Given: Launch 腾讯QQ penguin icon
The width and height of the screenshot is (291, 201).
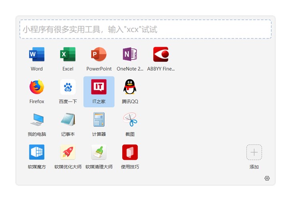Looking at the screenshot, I should pyautogui.click(x=130, y=87).
